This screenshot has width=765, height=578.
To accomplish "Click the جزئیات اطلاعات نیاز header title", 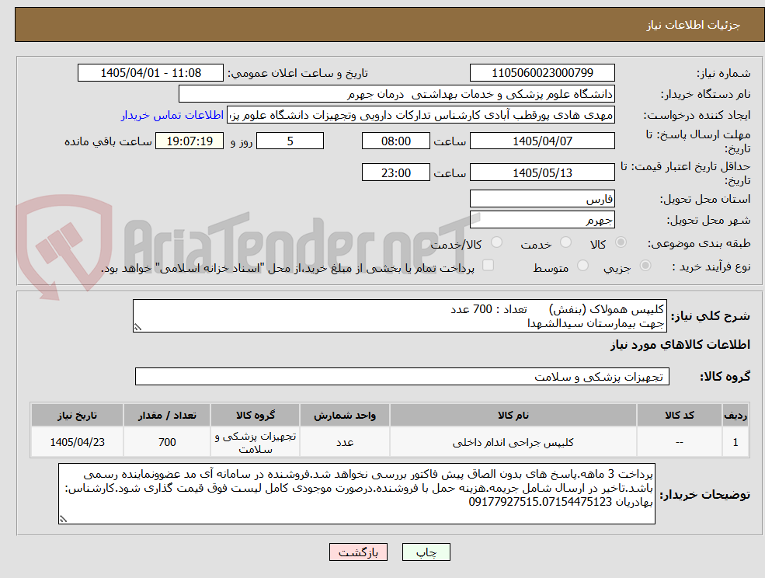I will pos(694,25).
